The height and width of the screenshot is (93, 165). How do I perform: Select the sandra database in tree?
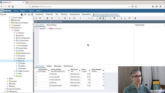point(13,84)
